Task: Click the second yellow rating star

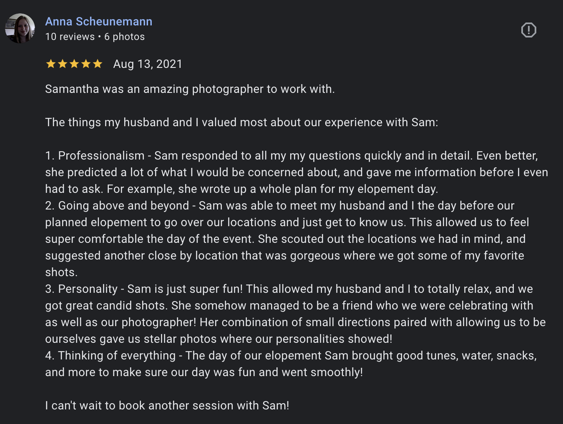Action: 63,64
